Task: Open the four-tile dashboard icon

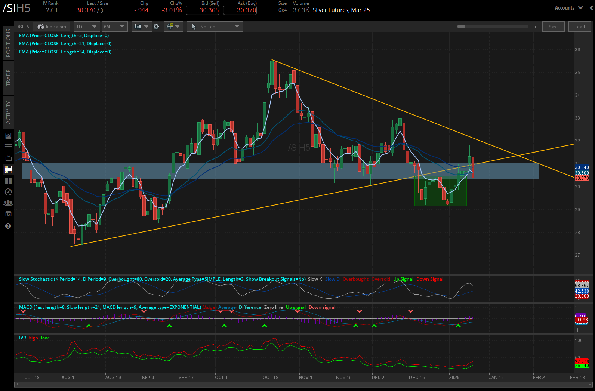Action: [8, 181]
